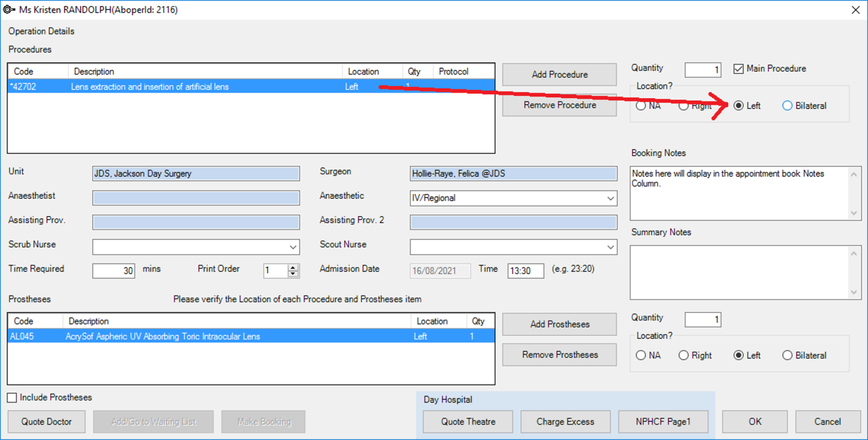Viewport: 868px width, 440px height.
Task: Click the procedures Protocol column header
Action: (464, 72)
